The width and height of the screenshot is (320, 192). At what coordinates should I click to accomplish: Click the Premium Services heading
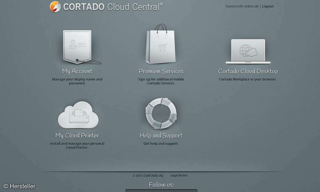point(161,71)
